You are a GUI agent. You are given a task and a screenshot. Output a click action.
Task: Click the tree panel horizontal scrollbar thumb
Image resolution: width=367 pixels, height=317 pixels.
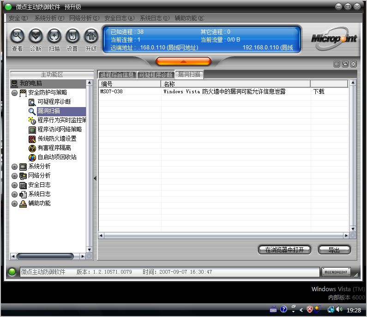click(x=45, y=257)
